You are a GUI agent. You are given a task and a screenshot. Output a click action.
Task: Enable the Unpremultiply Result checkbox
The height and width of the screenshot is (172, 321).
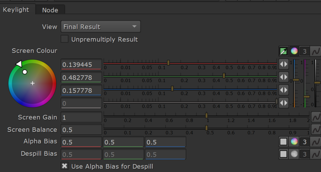coord(65,39)
